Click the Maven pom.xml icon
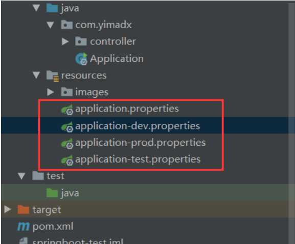Screen dimensions: 295x244 click(x=24, y=227)
